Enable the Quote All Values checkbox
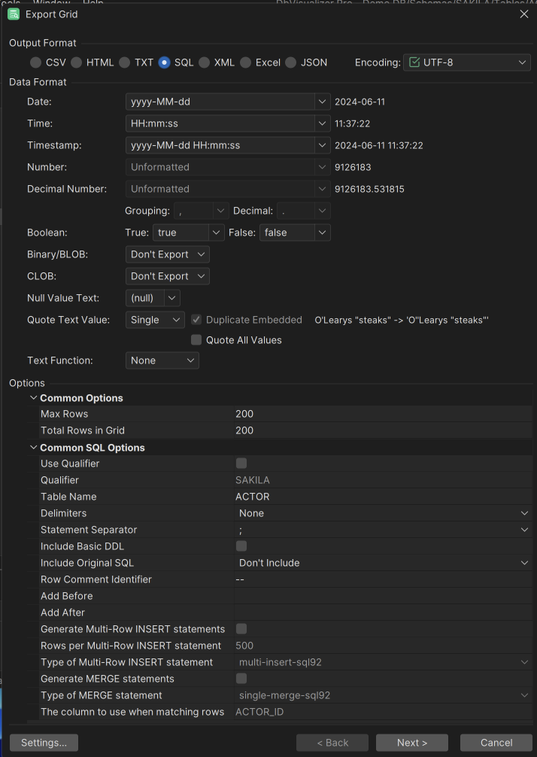 click(x=196, y=340)
